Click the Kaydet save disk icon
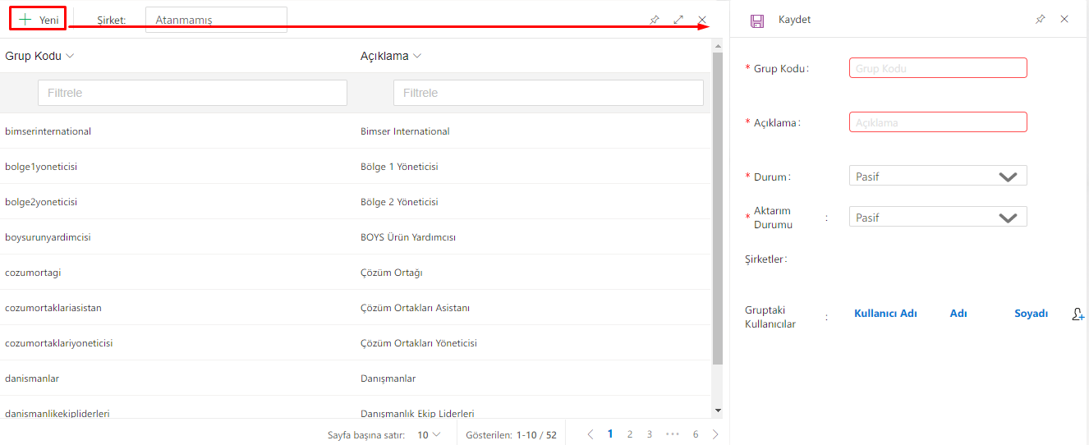Image resolution: width=1089 pixels, height=445 pixels. [x=757, y=21]
